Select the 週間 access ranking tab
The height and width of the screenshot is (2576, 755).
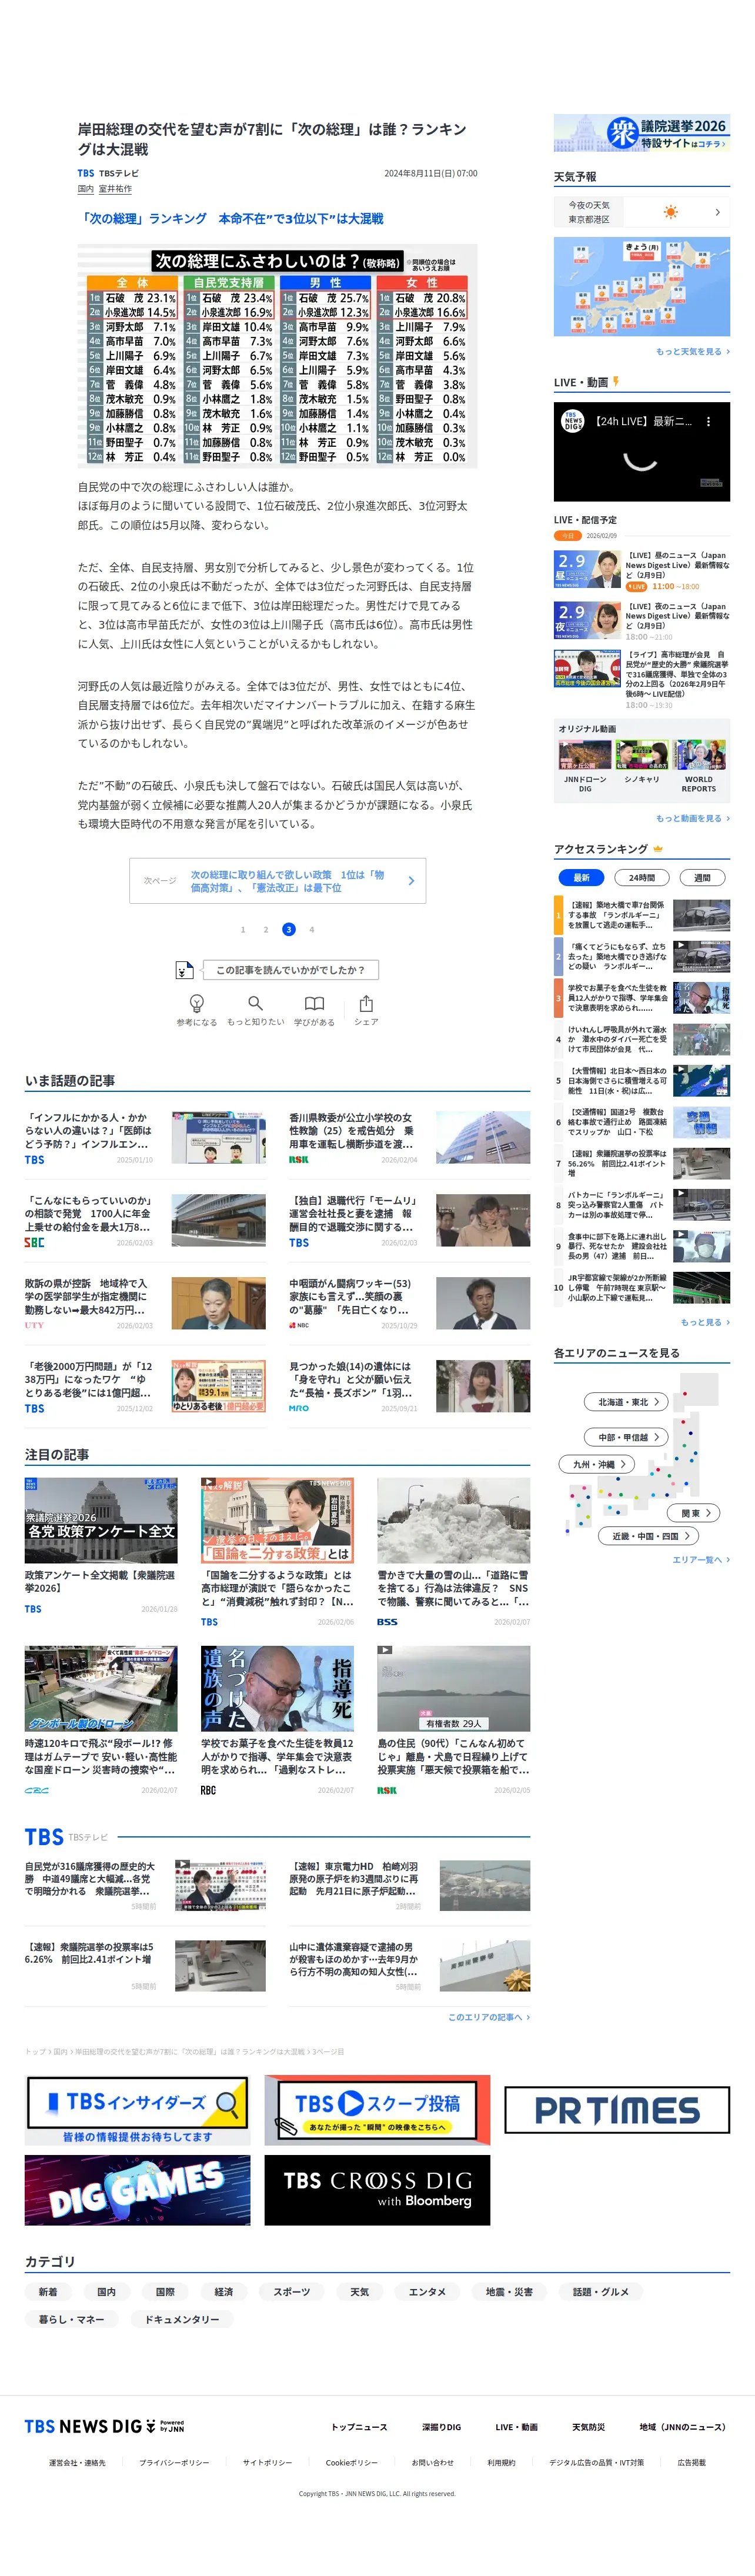702,877
